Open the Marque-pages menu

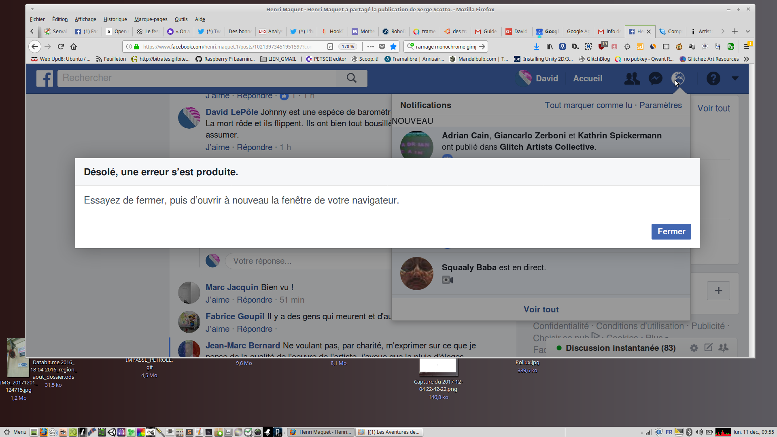tap(151, 19)
